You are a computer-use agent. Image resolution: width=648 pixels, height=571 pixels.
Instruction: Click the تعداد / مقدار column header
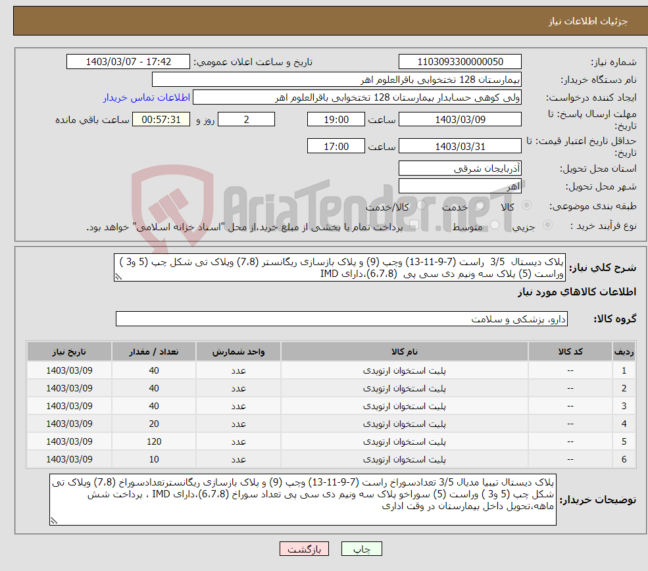(x=154, y=351)
